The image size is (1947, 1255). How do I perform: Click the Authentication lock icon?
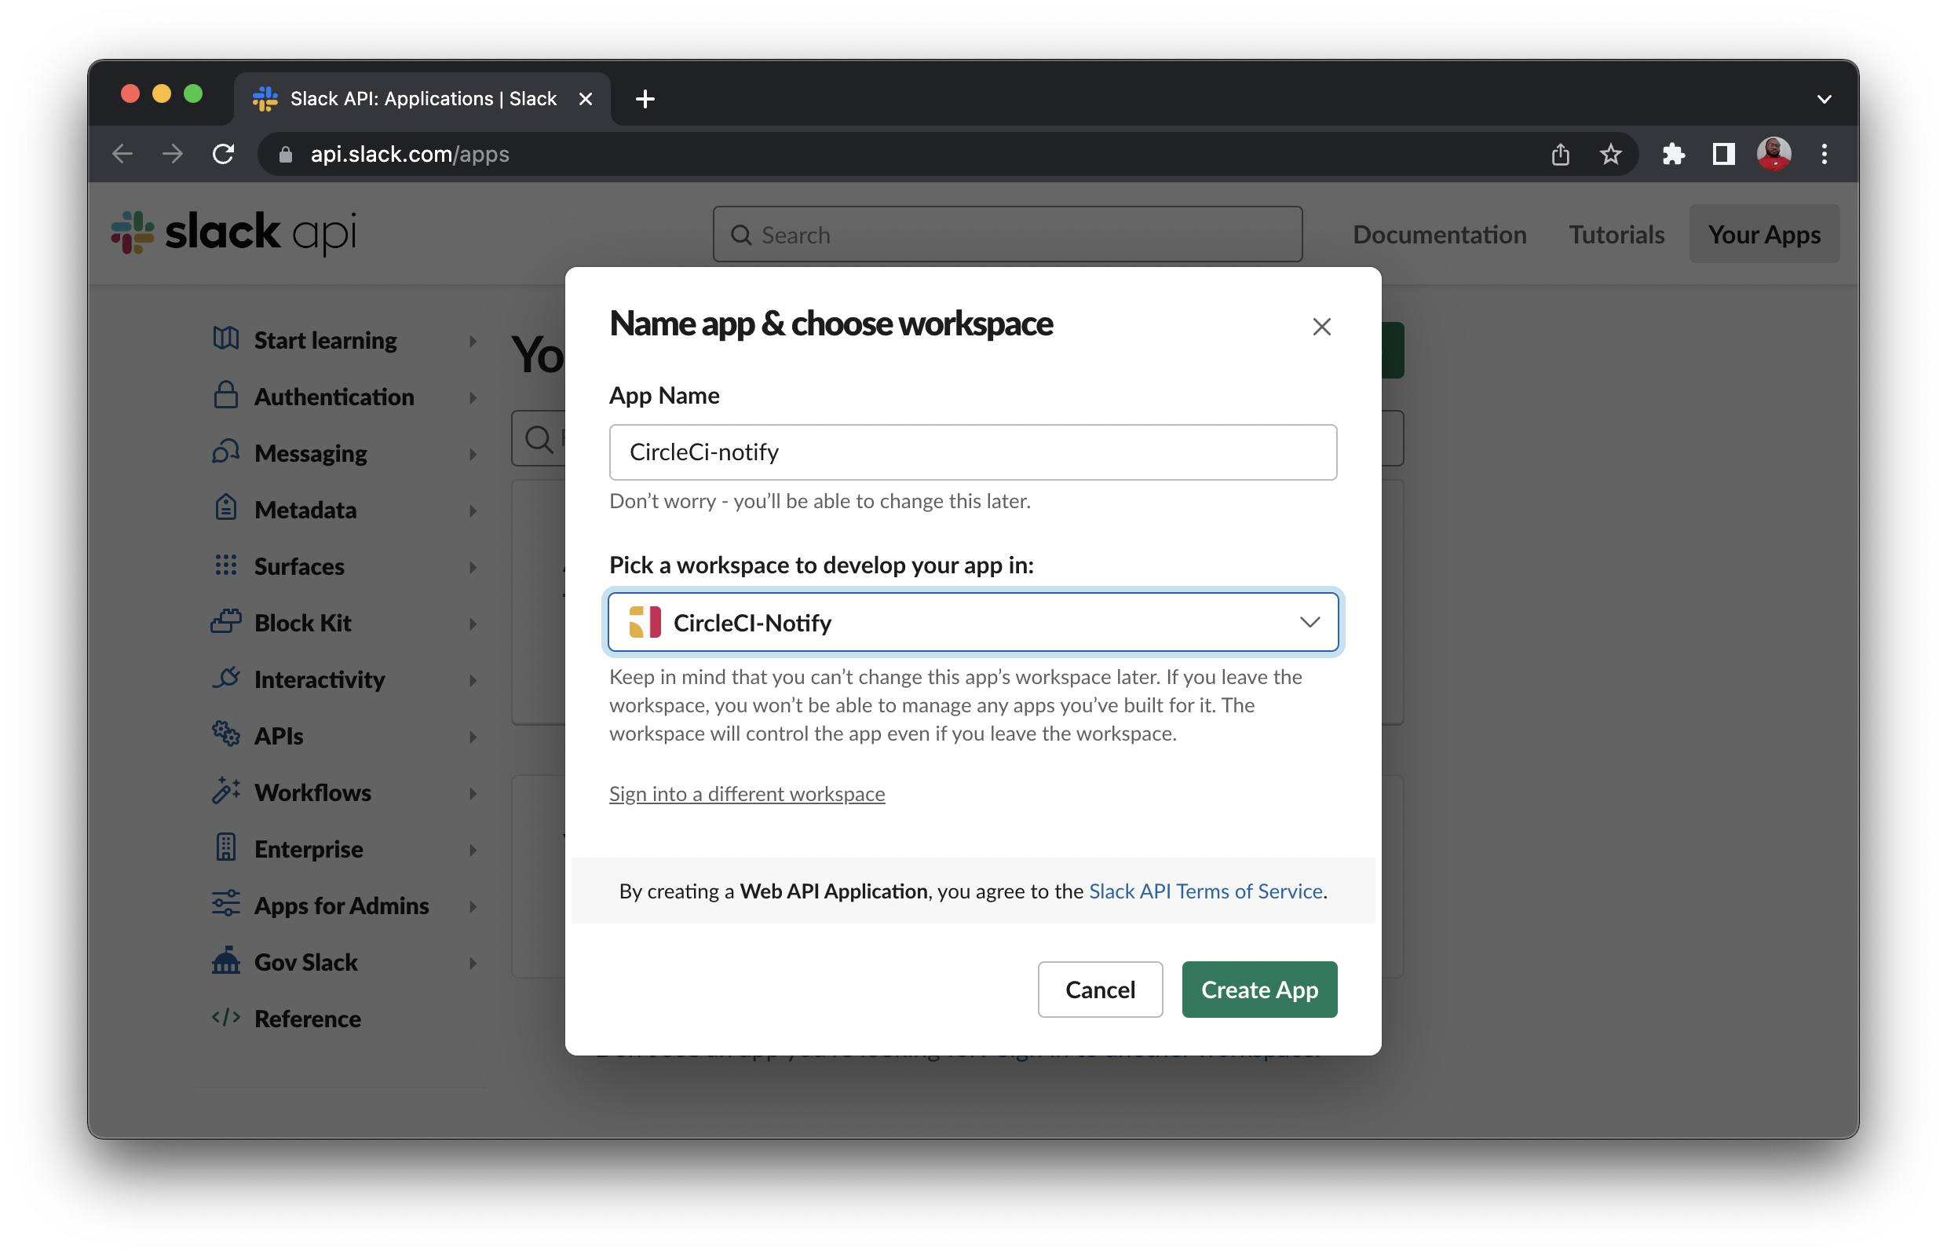pos(225,395)
